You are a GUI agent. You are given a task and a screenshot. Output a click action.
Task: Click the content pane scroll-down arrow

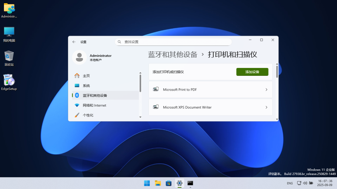[277, 119]
